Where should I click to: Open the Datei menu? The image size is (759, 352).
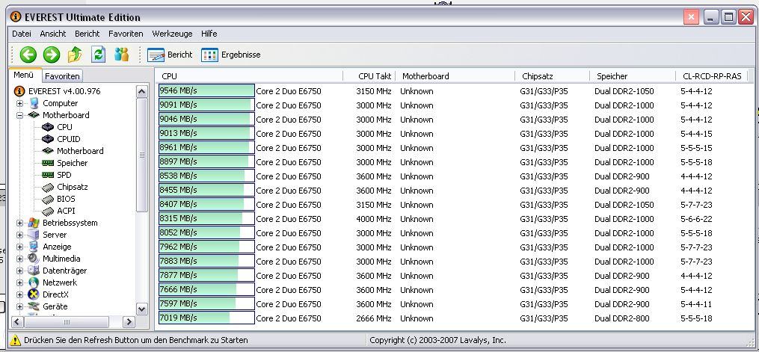[22, 34]
